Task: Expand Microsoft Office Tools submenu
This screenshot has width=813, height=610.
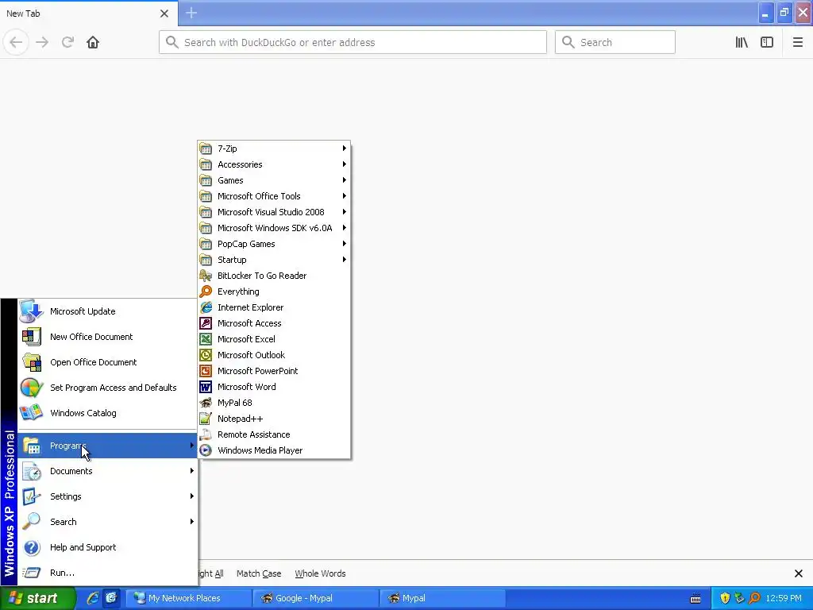Action: 274,196
